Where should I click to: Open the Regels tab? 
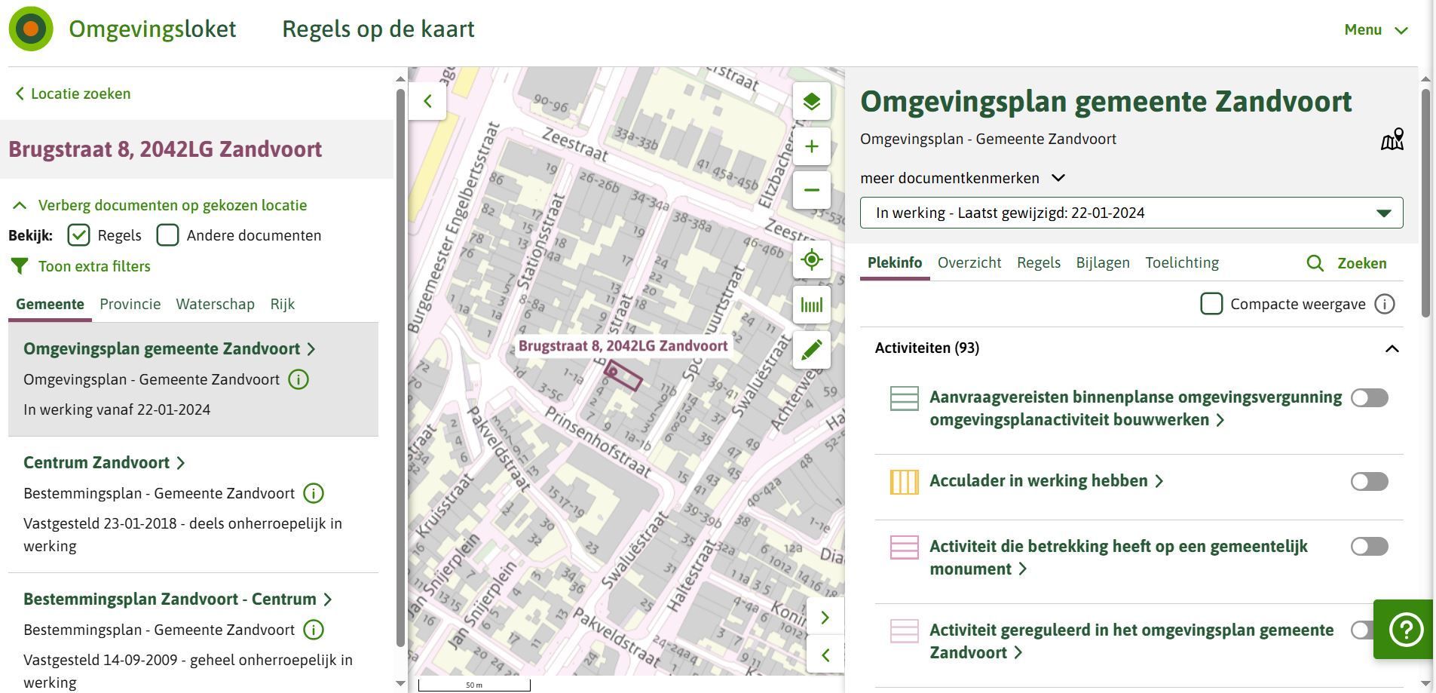click(1038, 262)
